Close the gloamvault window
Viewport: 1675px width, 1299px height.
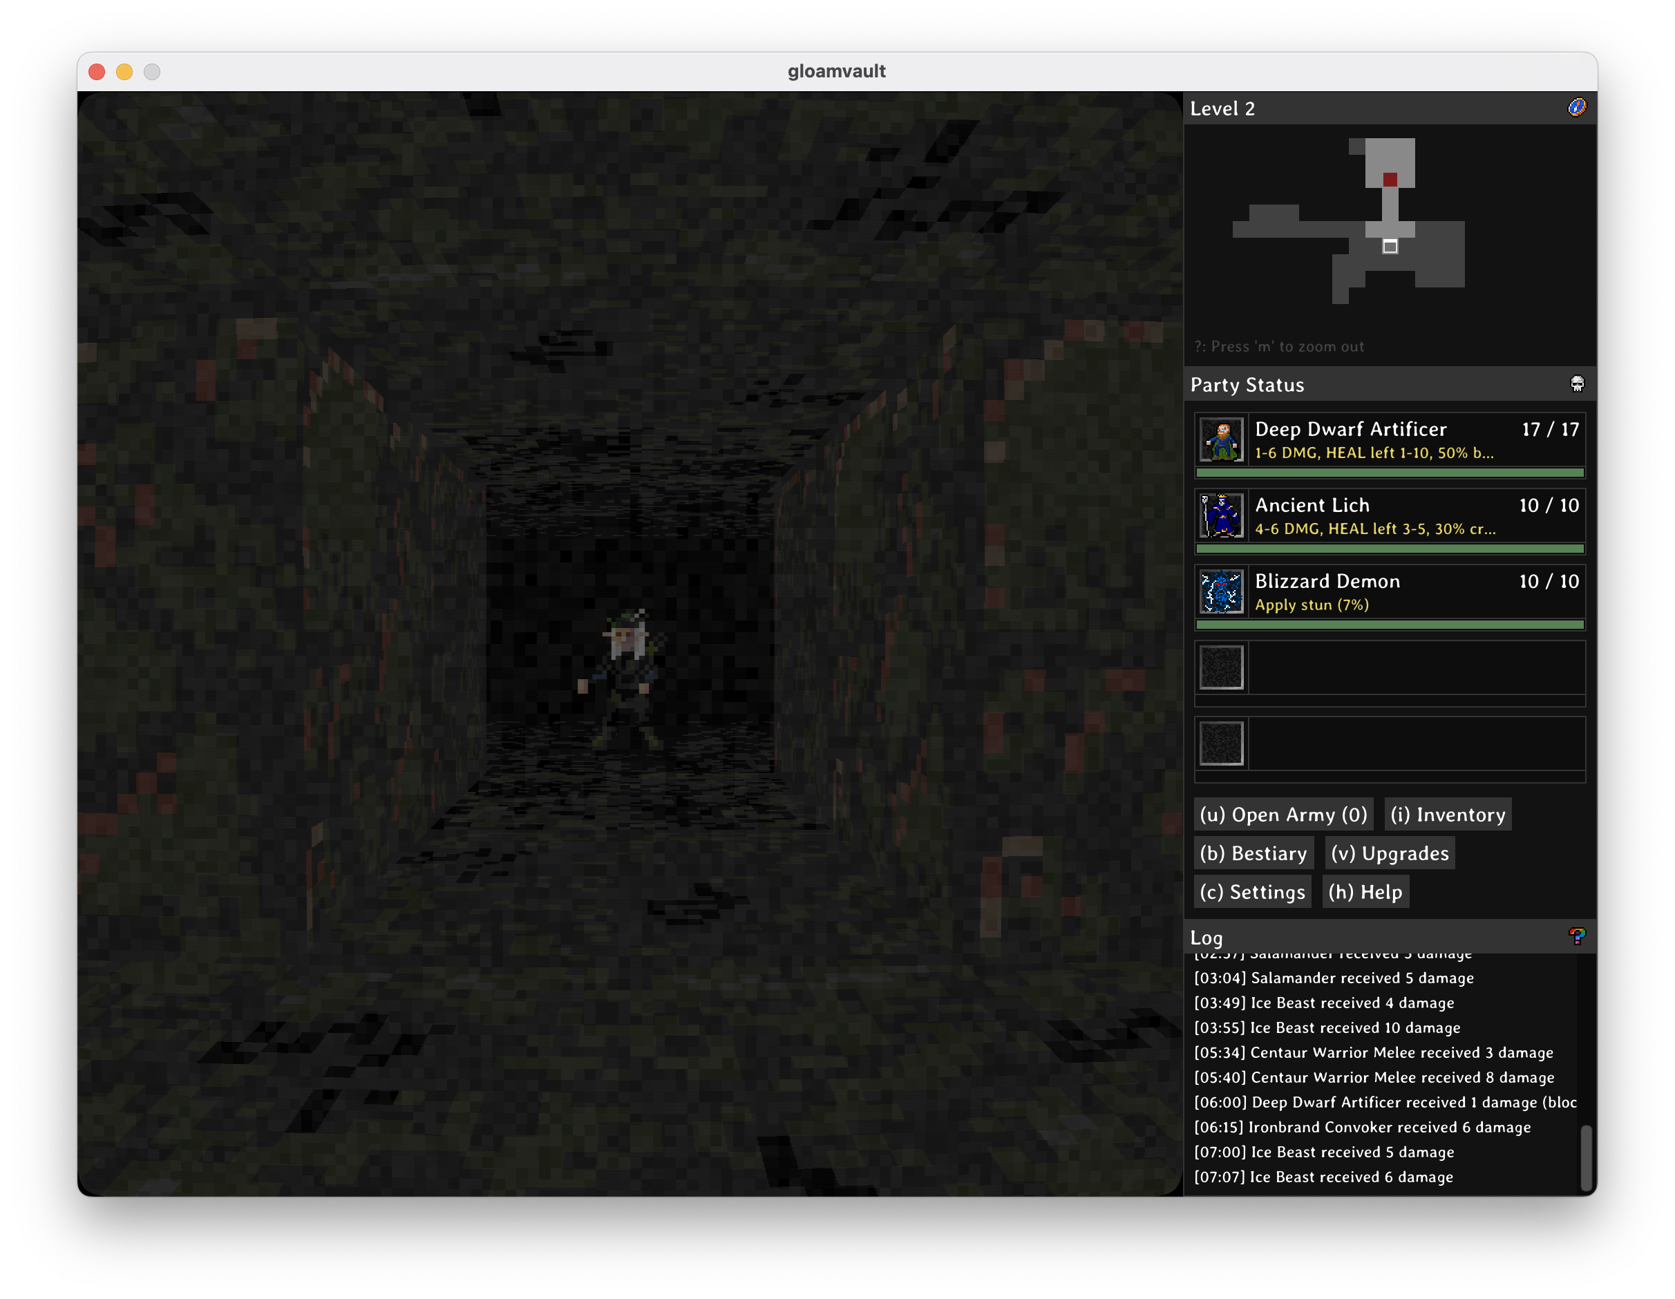pos(97,72)
